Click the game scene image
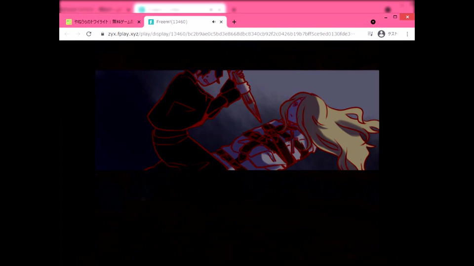The height and width of the screenshot is (266, 474). [237, 120]
